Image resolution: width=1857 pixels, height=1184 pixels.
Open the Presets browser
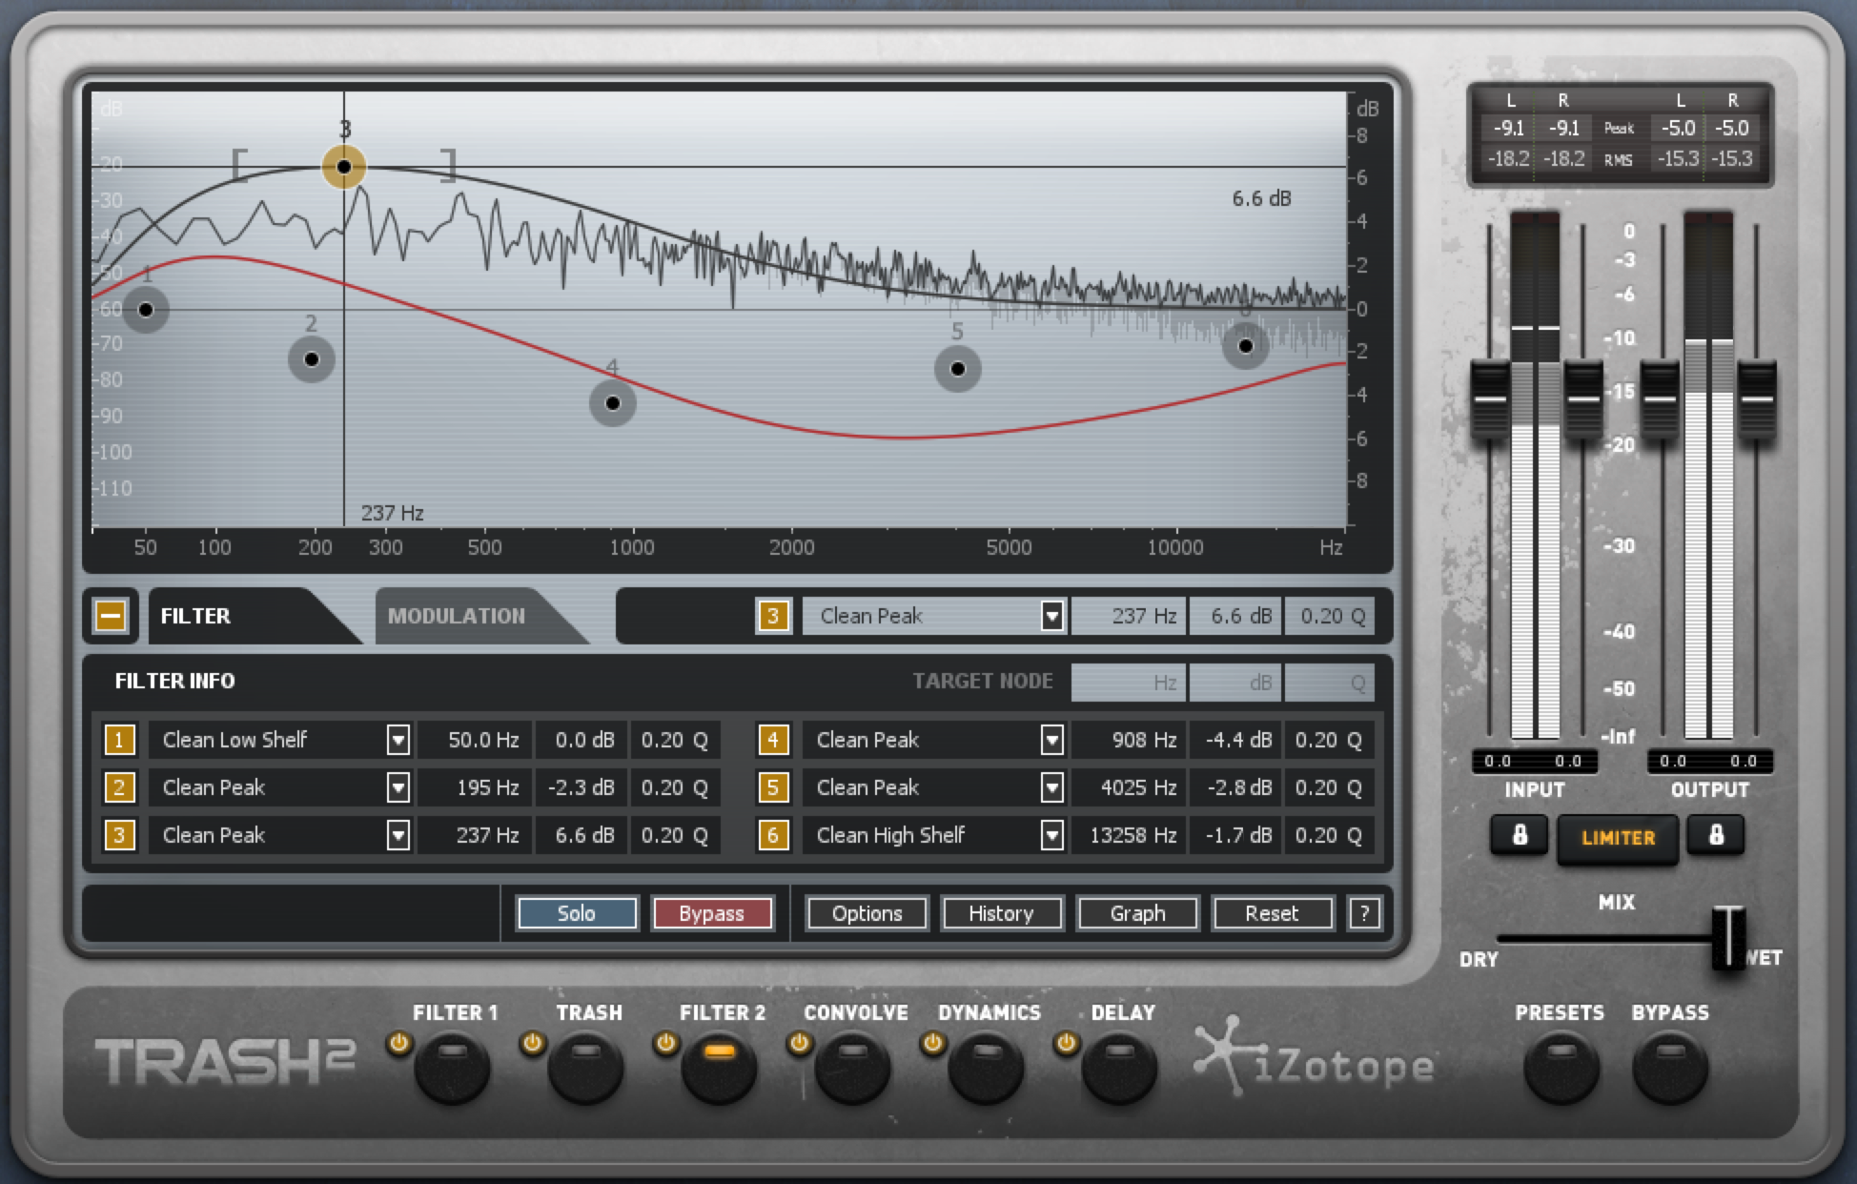(x=1561, y=1066)
